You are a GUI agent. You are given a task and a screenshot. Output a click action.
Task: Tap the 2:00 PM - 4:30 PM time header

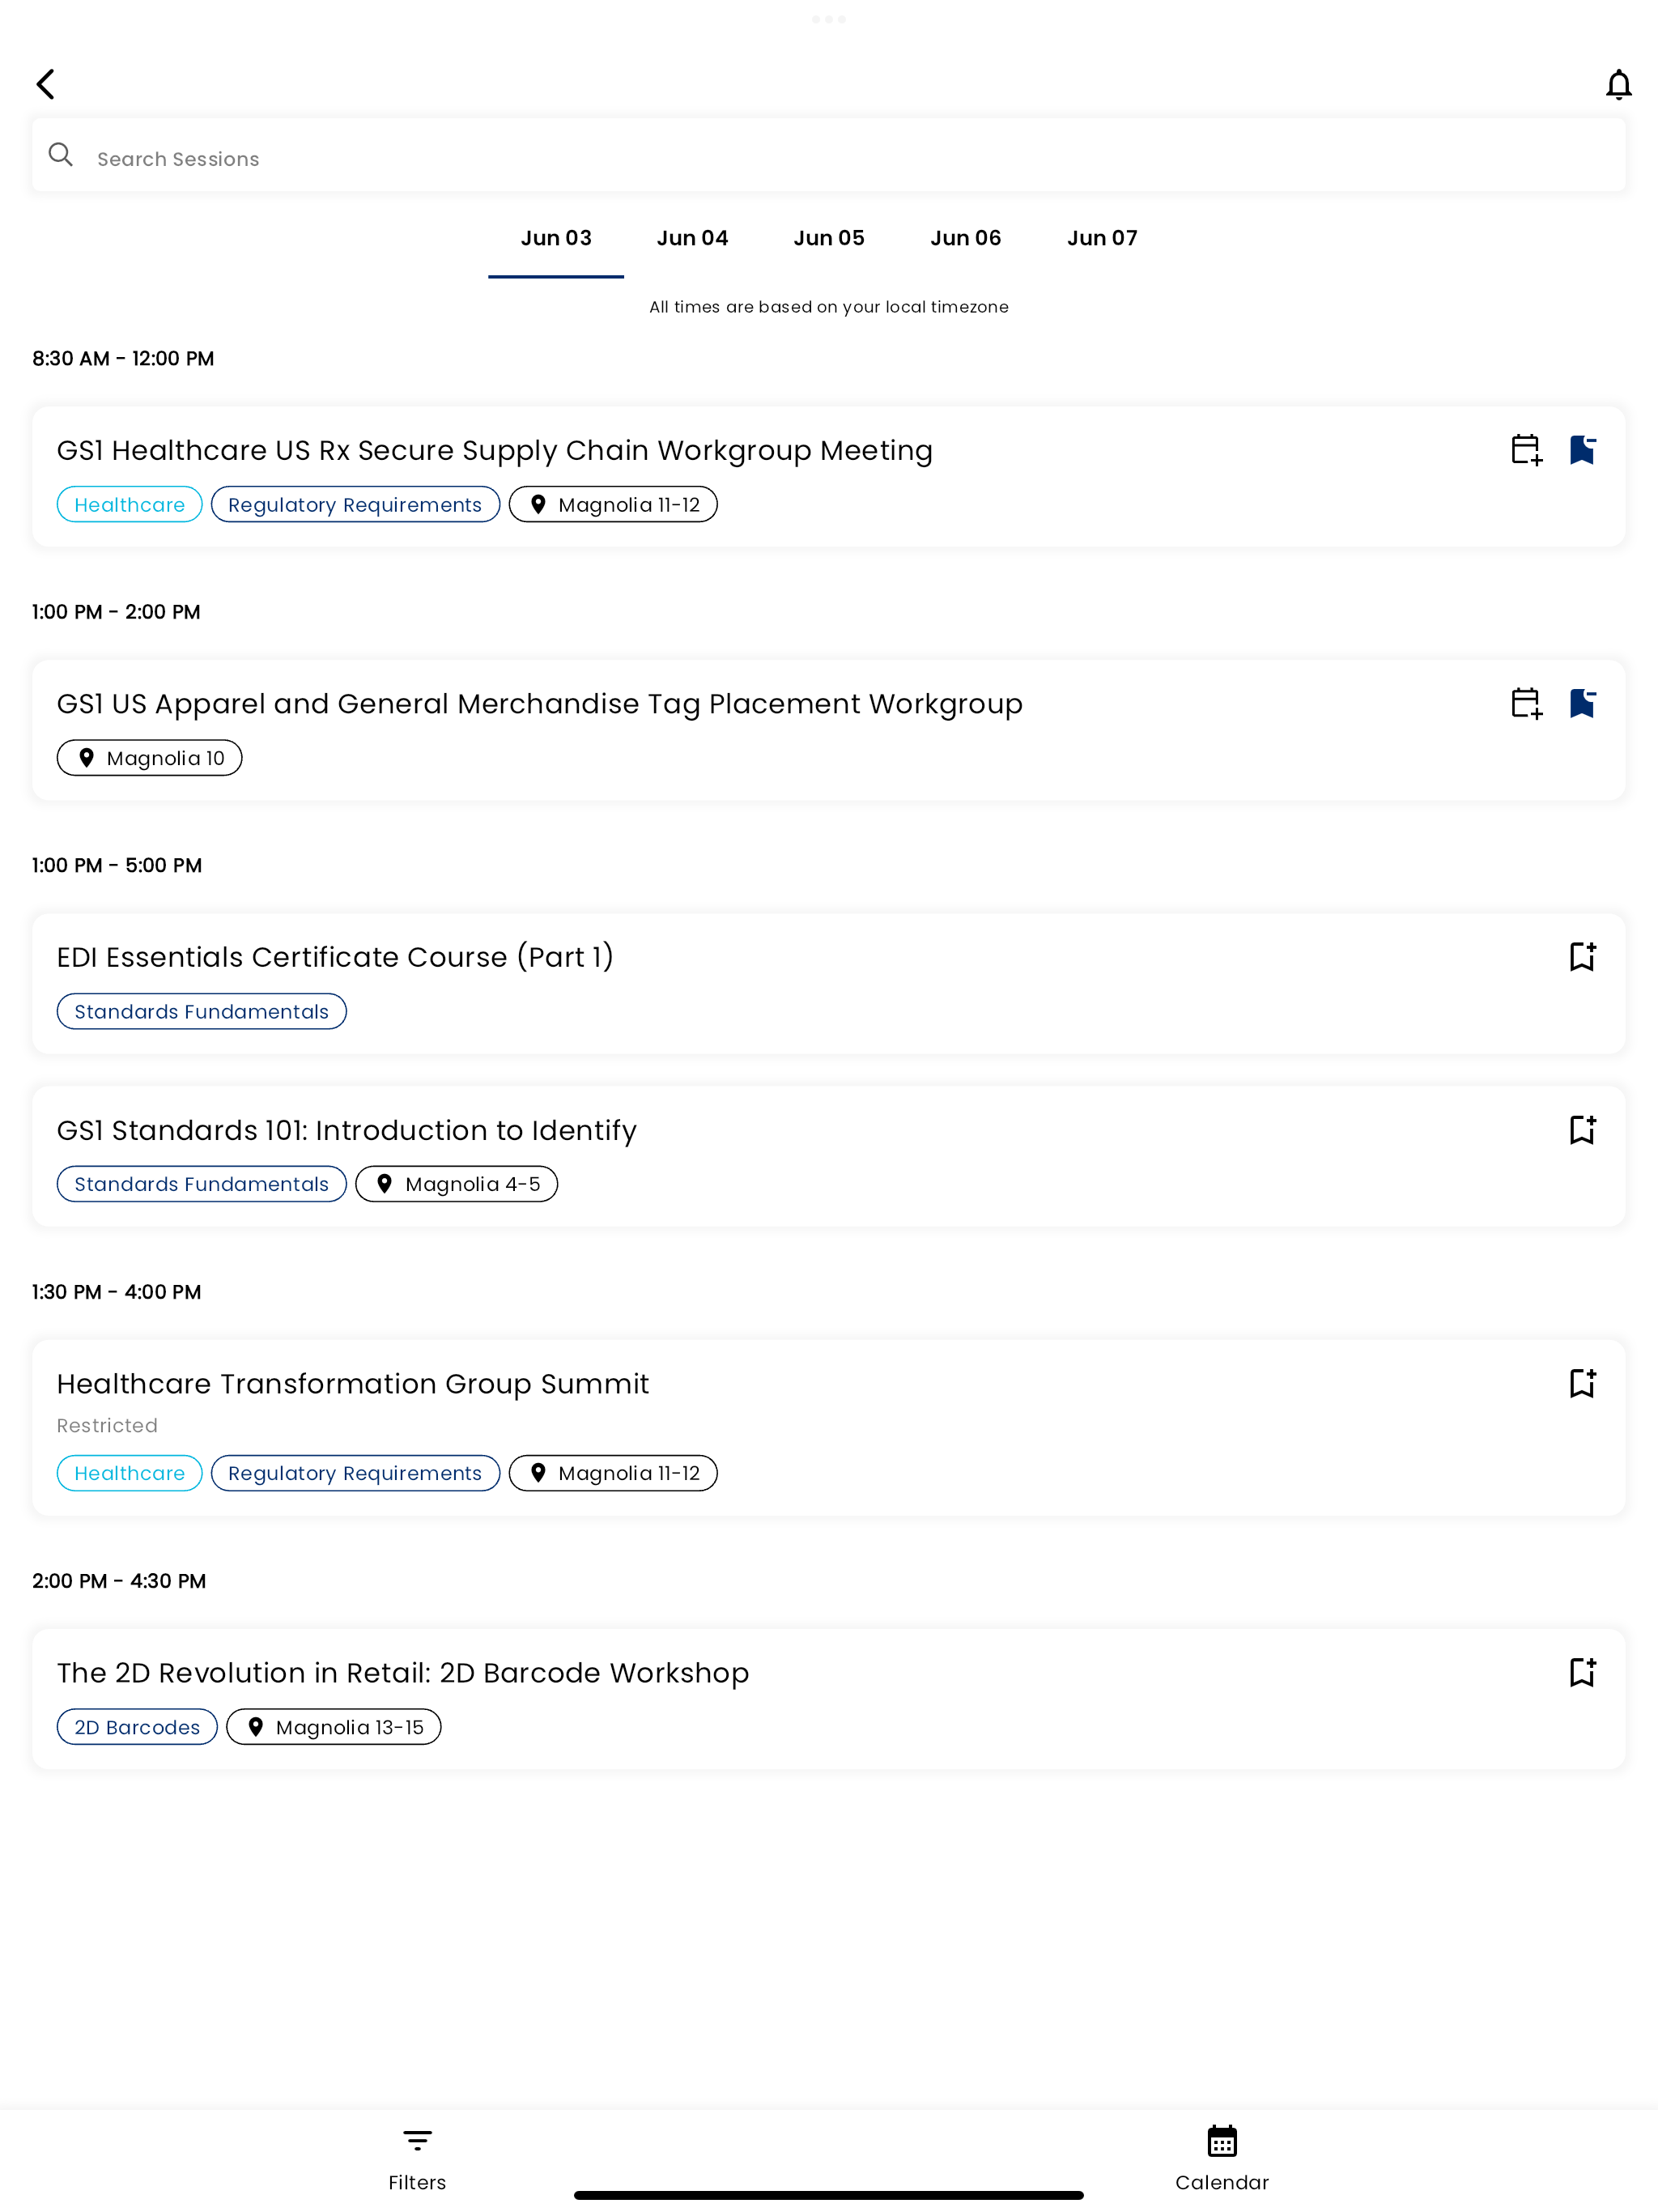(119, 1581)
